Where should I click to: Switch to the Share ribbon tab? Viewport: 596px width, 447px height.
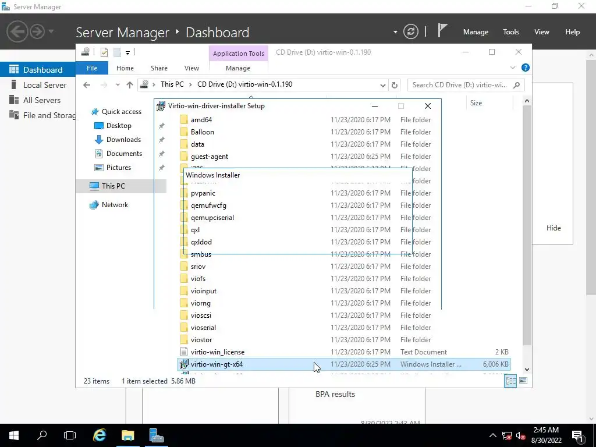(x=159, y=68)
